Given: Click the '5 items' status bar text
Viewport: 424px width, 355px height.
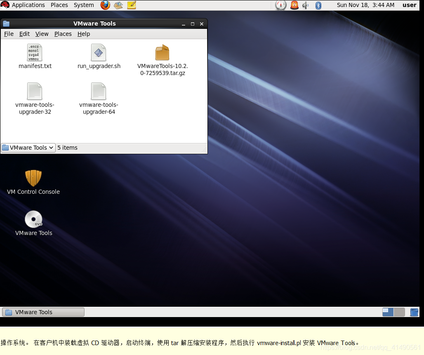Looking at the screenshot, I should (67, 148).
